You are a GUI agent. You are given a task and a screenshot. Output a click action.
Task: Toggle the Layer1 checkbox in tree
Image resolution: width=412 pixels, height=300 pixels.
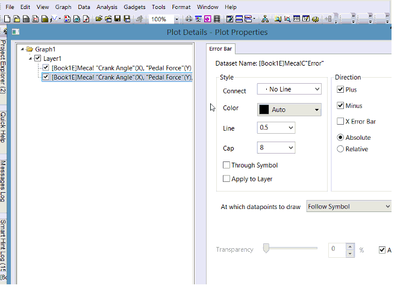pyautogui.click(x=38, y=58)
